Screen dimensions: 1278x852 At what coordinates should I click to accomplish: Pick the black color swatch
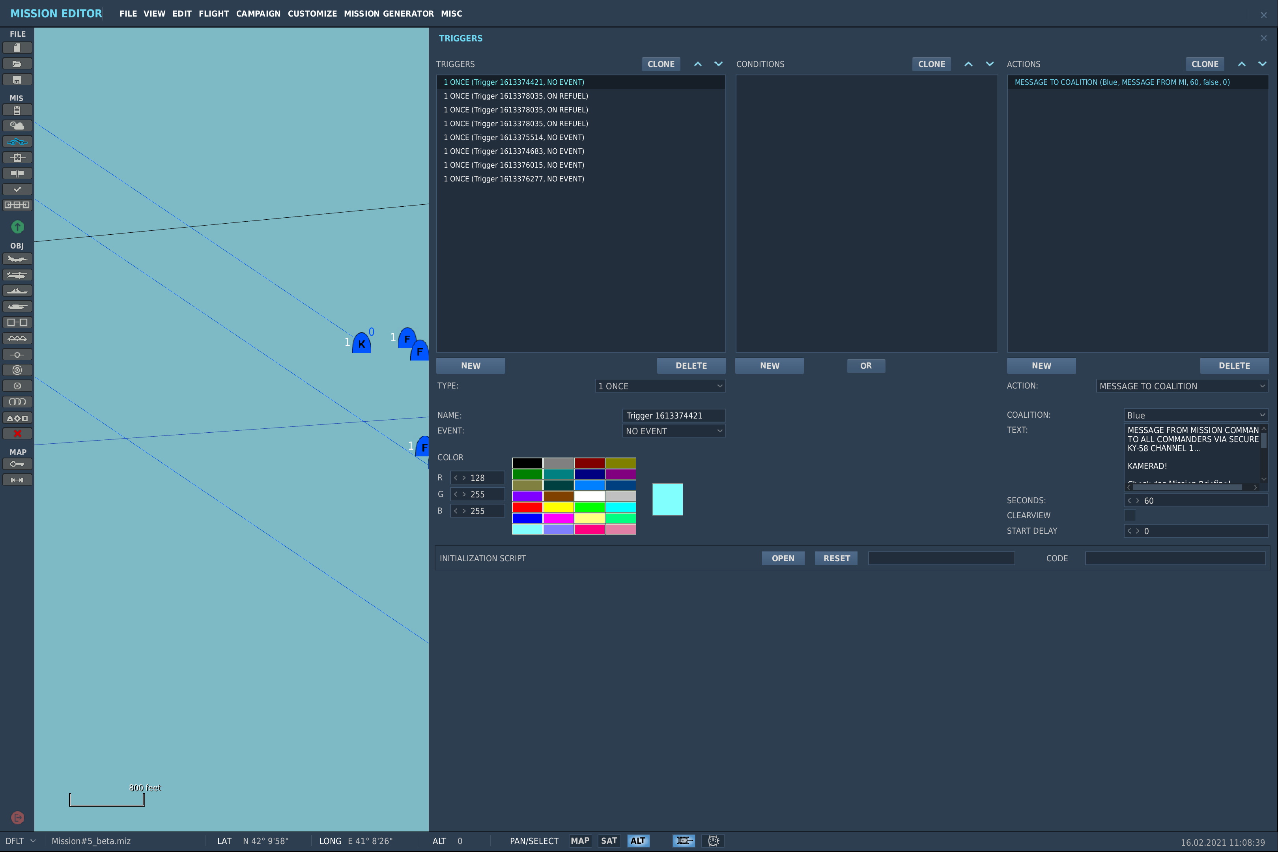click(x=527, y=463)
